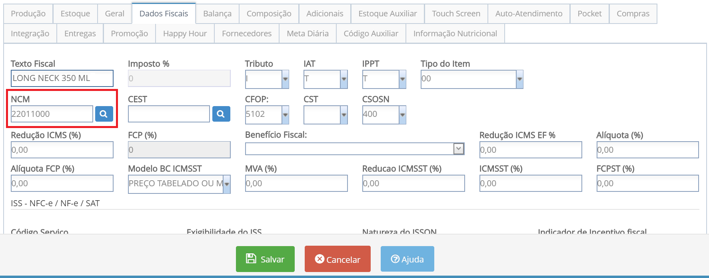The width and height of the screenshot is (709, 278).
Task: Switch to the Promoção tab
Action: [x=129, y=34]
